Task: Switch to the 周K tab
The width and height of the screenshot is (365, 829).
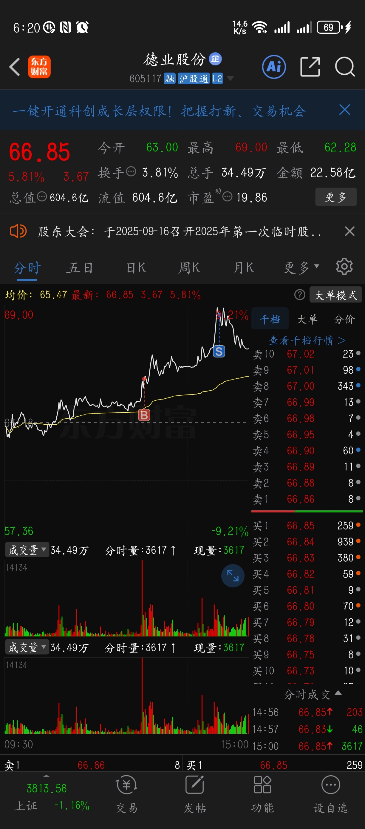Action: pyautogui.click(x=189, y=268)
